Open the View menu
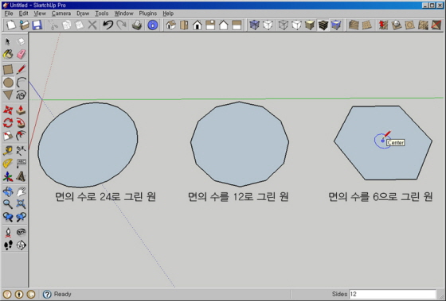446x301 pixels. tap(40, 14)
